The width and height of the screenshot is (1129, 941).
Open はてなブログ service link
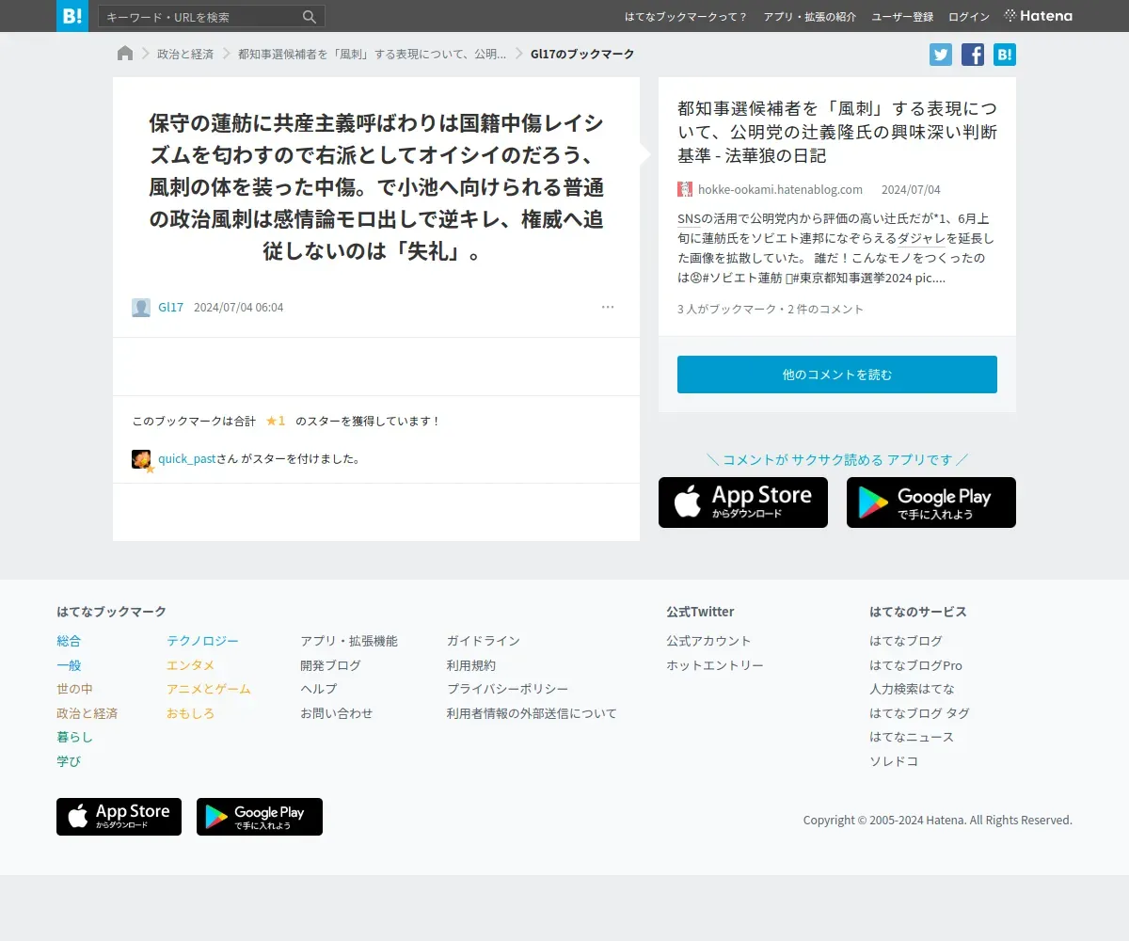(906, 641)
